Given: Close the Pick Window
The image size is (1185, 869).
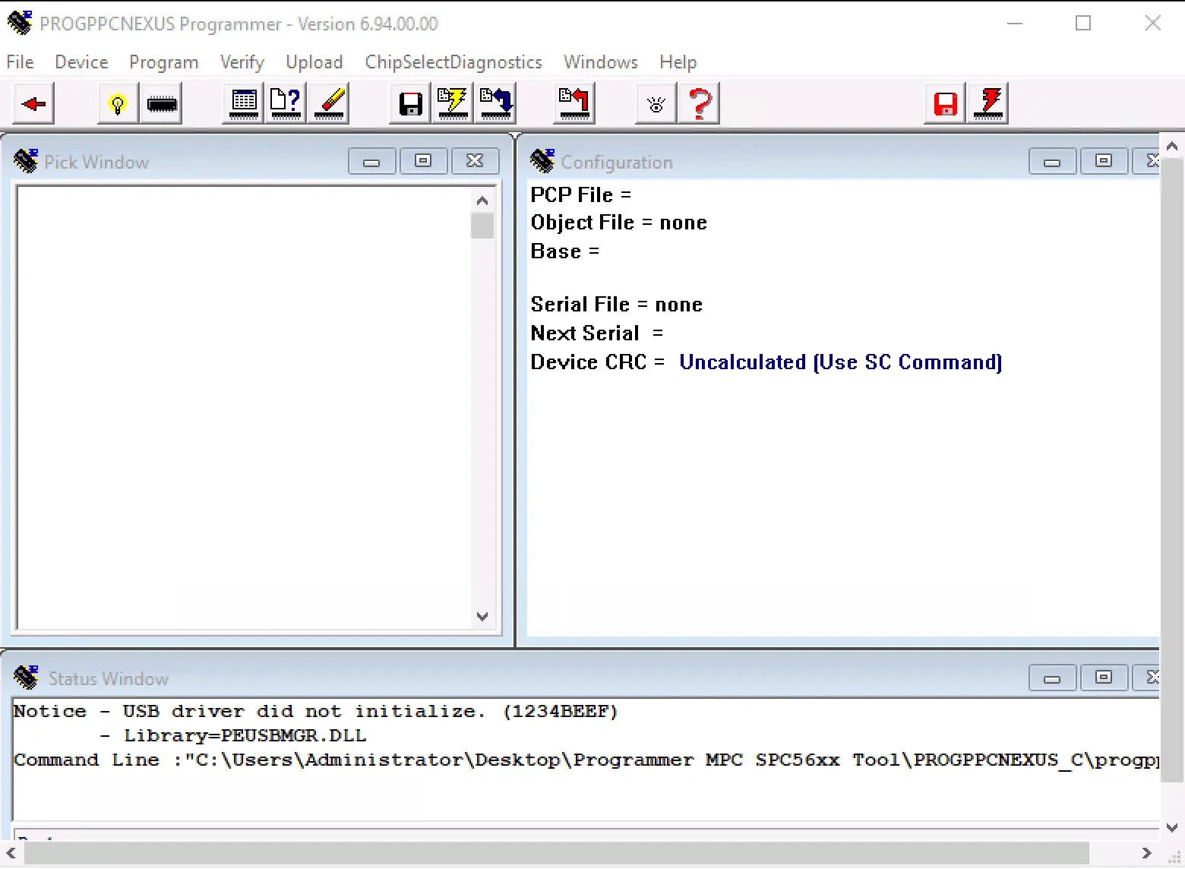Looking at the screenshot, I should coord(475,161).
